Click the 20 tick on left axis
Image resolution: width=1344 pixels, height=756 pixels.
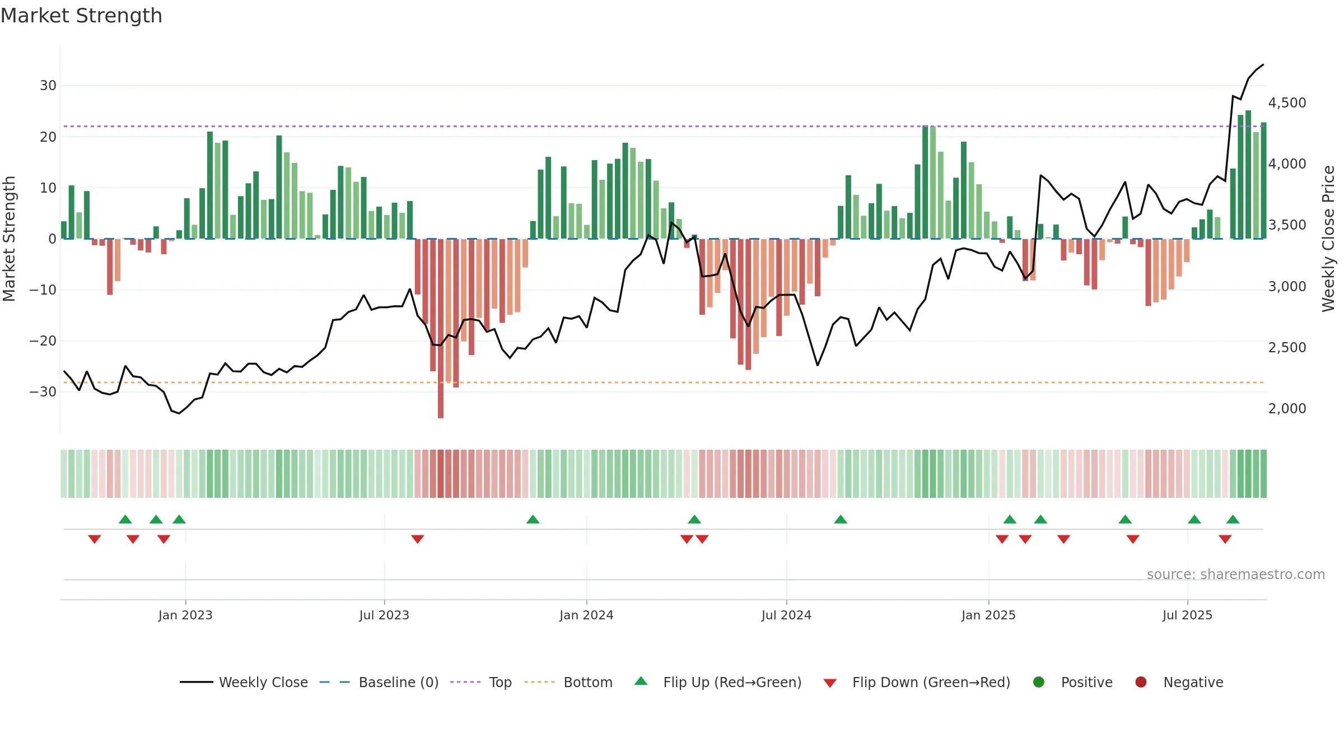48,137
